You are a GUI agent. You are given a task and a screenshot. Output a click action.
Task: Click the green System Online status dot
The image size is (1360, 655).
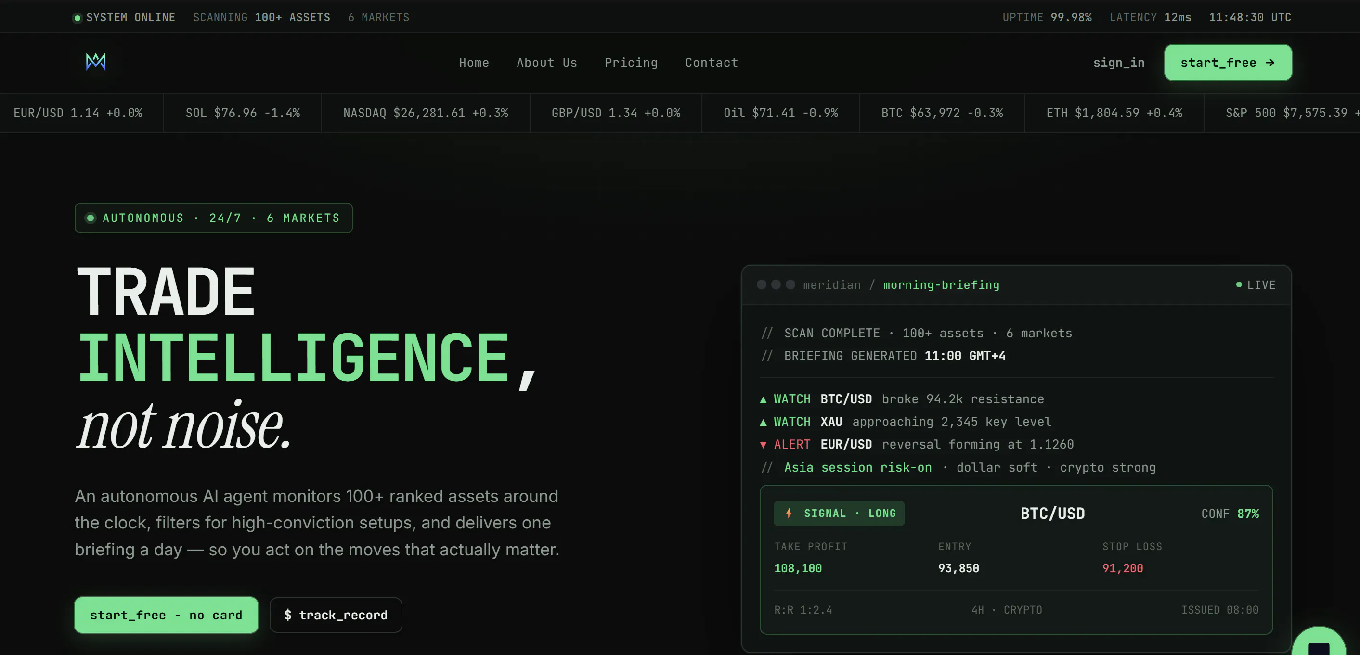77,18
